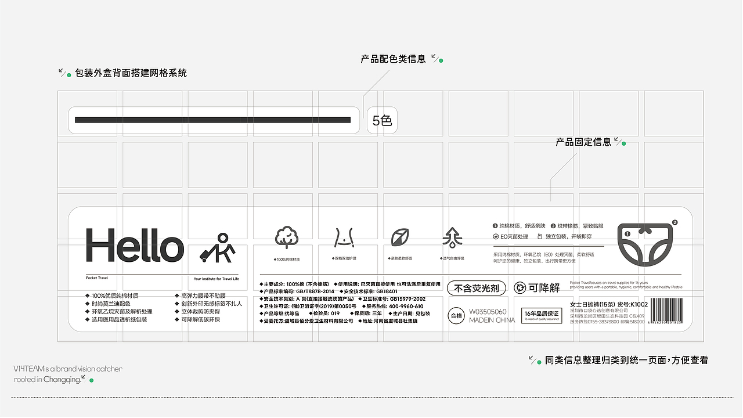Click the code W03505060

[x=488, y=312]
